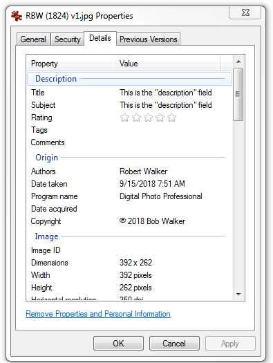Set rating to second star
The width and height of the screenshot is (273, 363).
[x=137, y=118]
